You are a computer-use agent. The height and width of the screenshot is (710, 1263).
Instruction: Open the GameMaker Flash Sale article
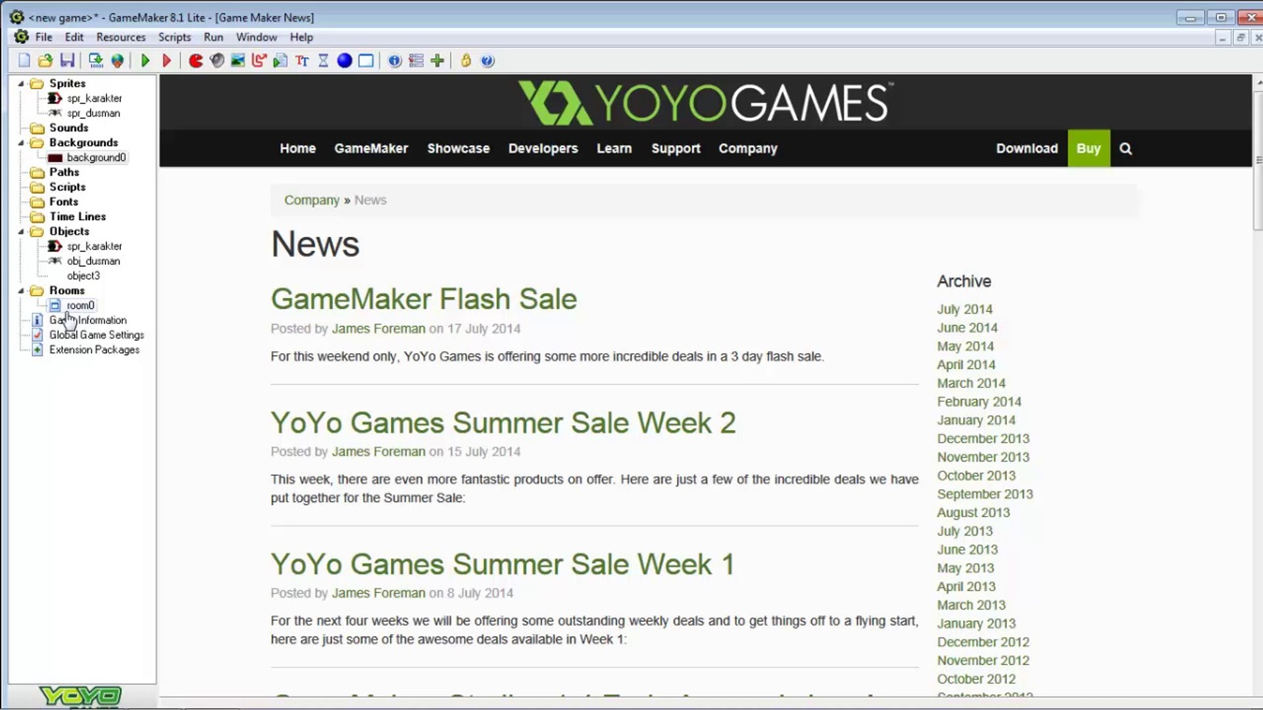point(424,299)
